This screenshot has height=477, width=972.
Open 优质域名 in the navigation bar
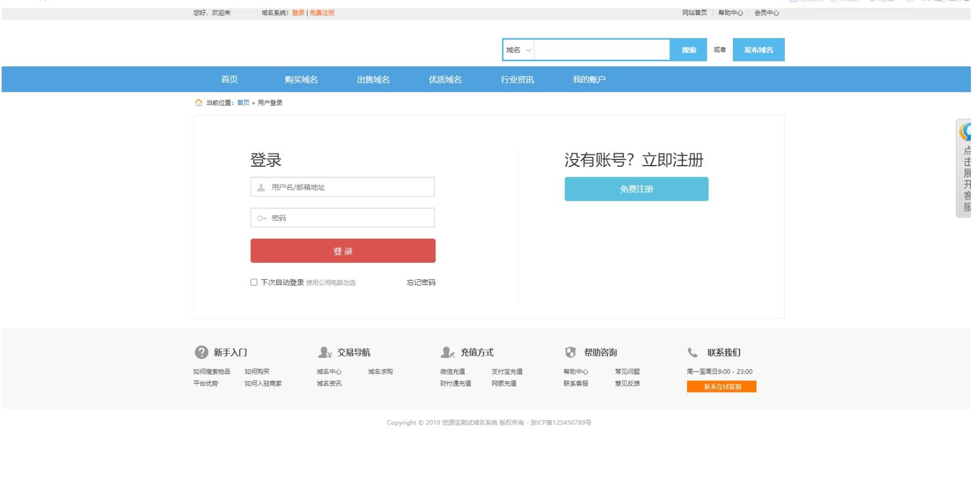pyautogui.click(x=445, y=79)
